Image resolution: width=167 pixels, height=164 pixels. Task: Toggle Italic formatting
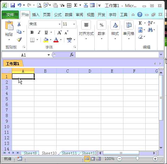click(39, 32)
